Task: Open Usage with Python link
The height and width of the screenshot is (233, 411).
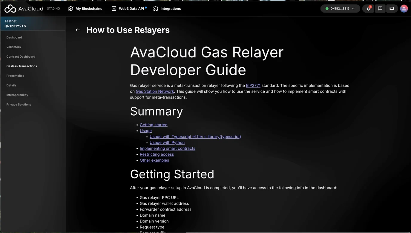Action: (167, 142)
